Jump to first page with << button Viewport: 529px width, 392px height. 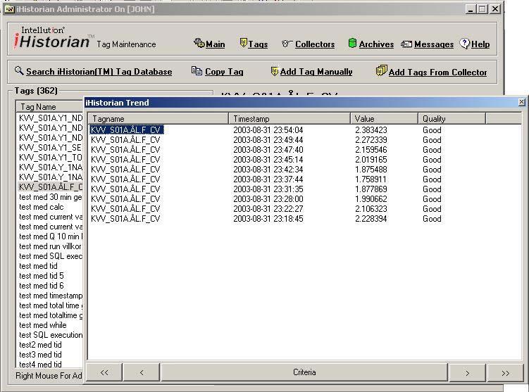click(104, 372)
